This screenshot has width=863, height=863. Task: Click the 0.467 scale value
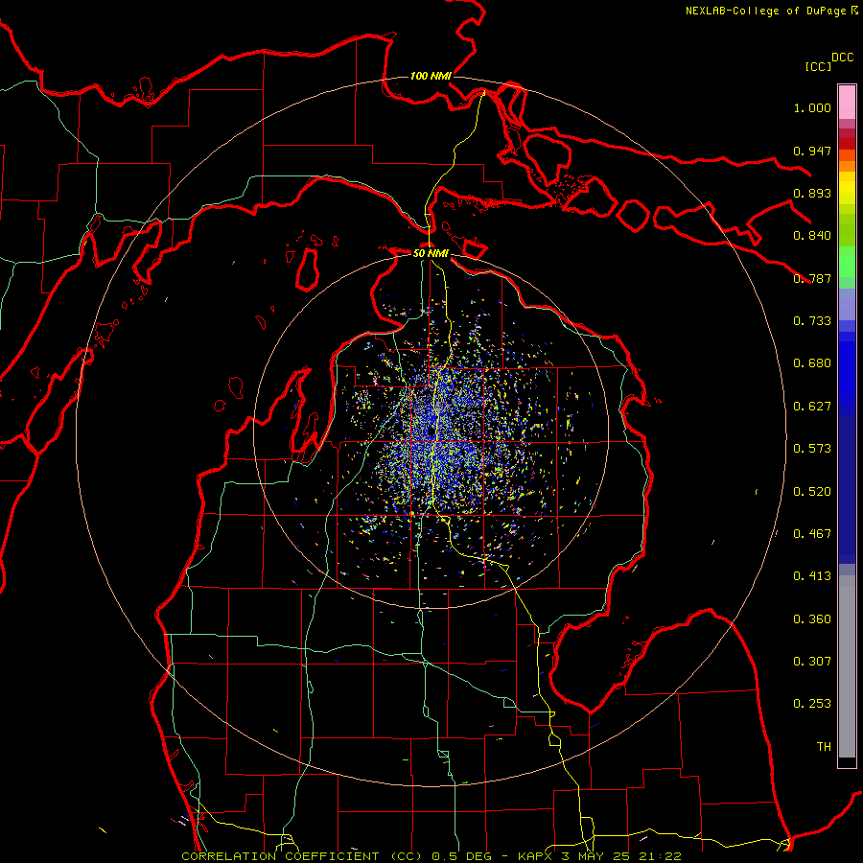click(812, 534)
